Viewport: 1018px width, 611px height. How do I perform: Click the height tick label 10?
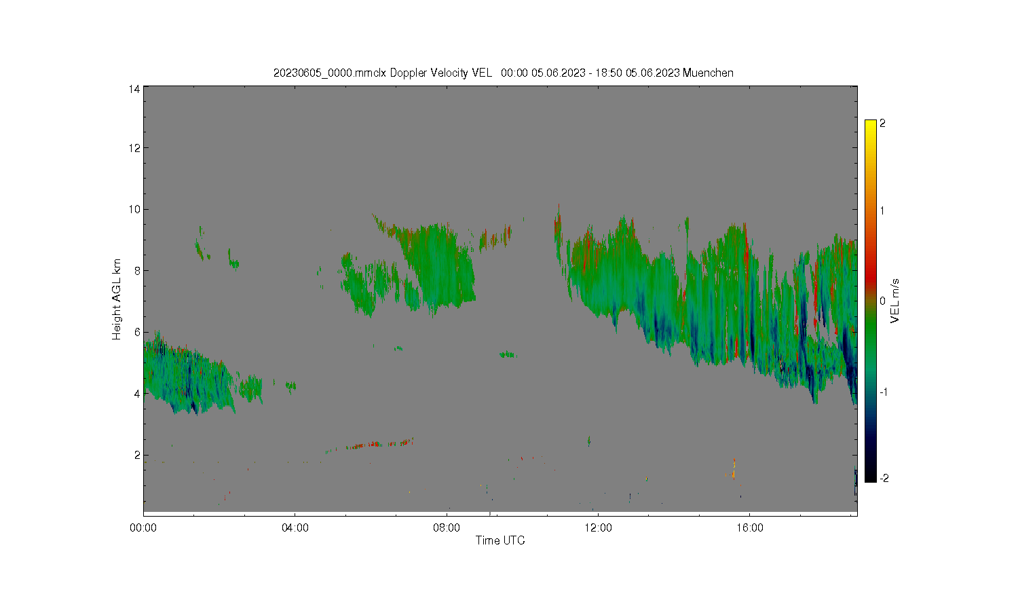click(134, 209)
